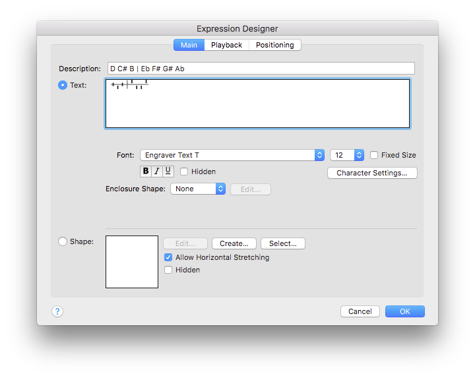Click the Create... shape button
475x378 pixels.
234,243
